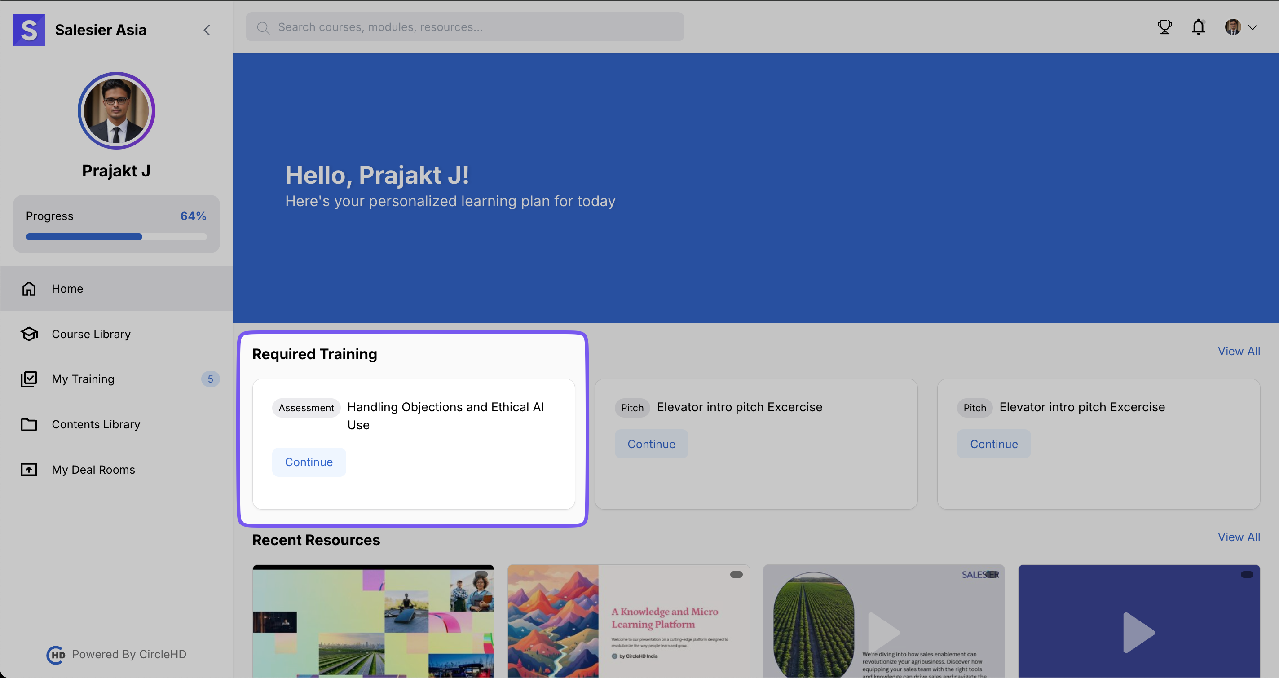Continue the Handling Objections assessment

coord(309,462)
